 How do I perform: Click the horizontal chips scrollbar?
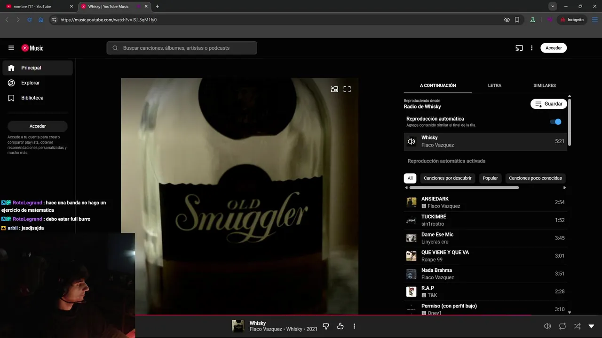pyautogui.click(x=464, y=188)
